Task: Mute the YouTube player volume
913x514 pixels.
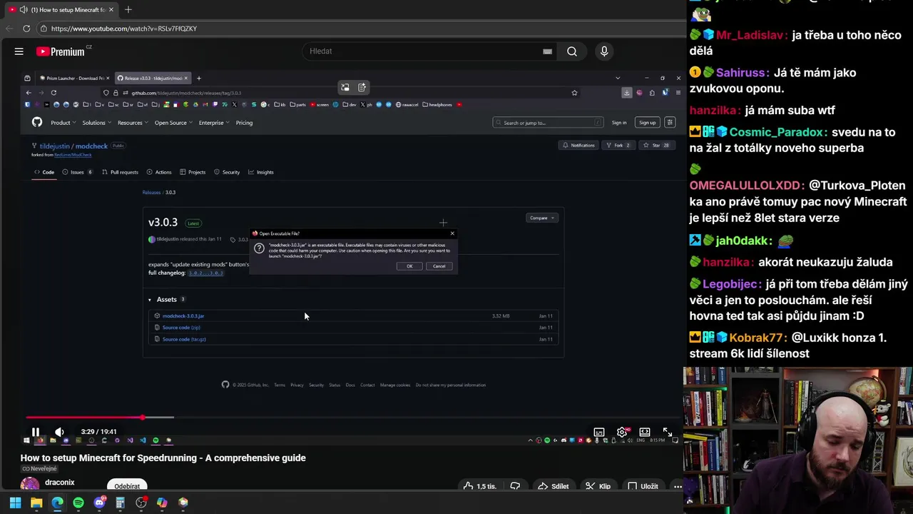Action: tap(59, 432)
